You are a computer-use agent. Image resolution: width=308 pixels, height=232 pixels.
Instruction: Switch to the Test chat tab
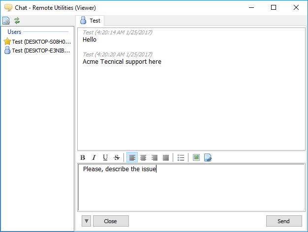coord(90,21)
